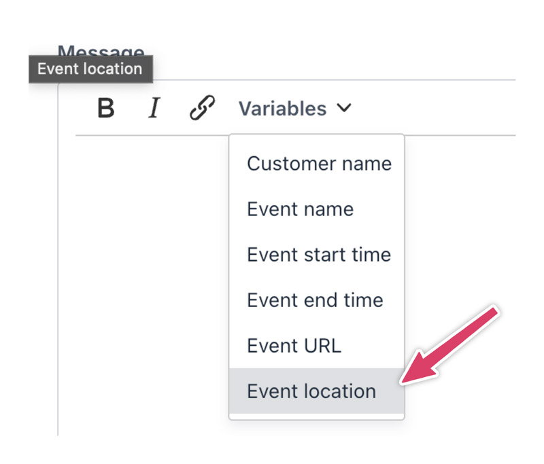544x464 pixels.
Task: Toggle bold formatting in the message toolbar
Action: point(106,109)
